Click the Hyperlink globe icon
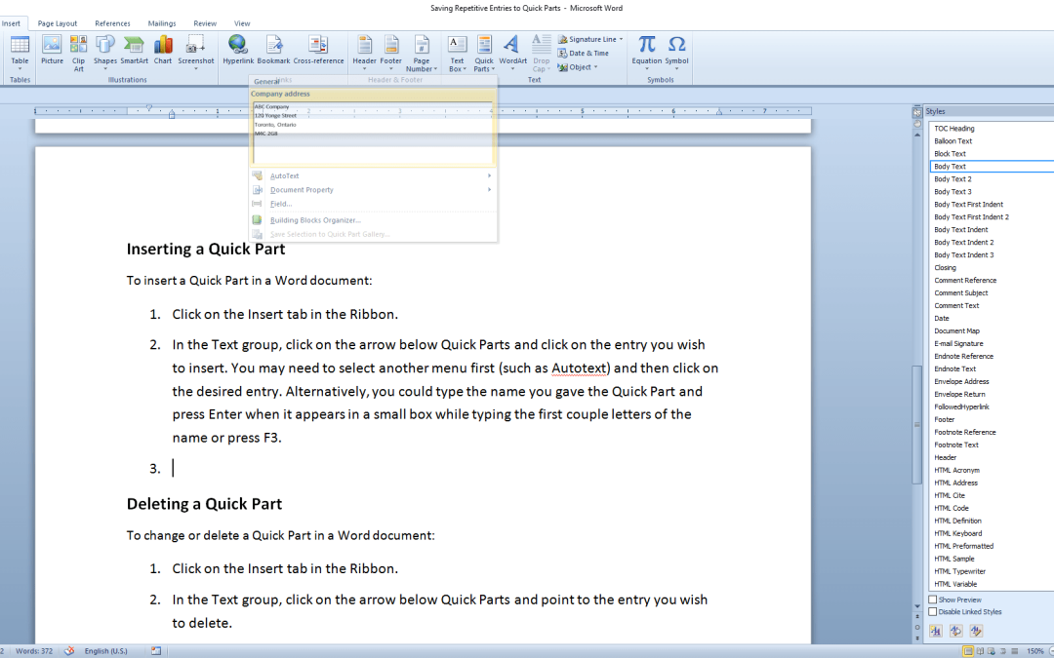 point(237,45)
